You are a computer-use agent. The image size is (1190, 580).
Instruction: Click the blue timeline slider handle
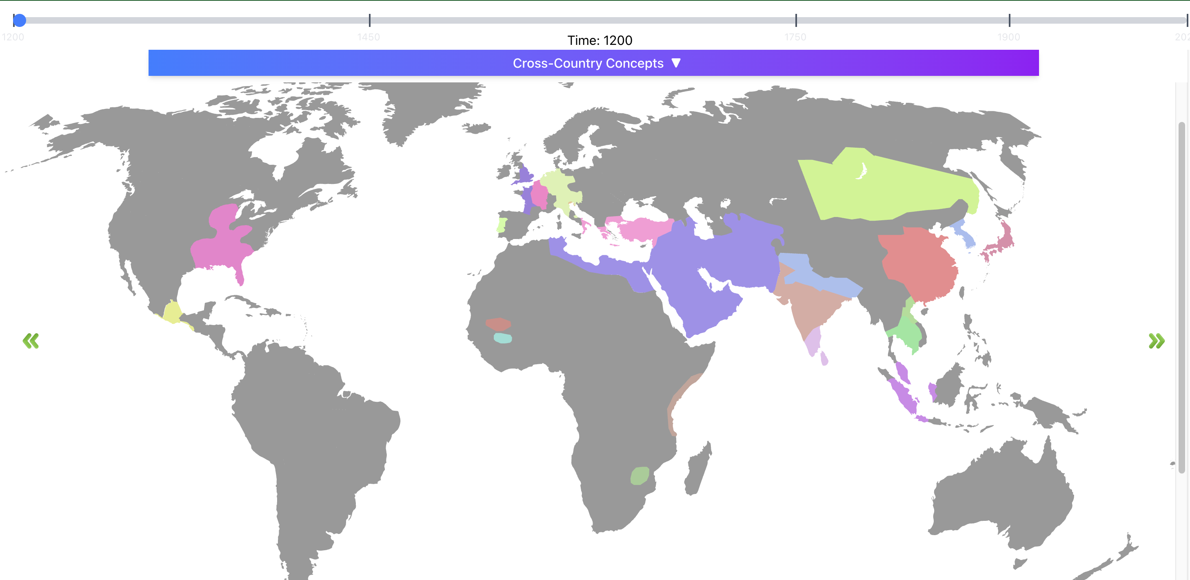point(20,20)
